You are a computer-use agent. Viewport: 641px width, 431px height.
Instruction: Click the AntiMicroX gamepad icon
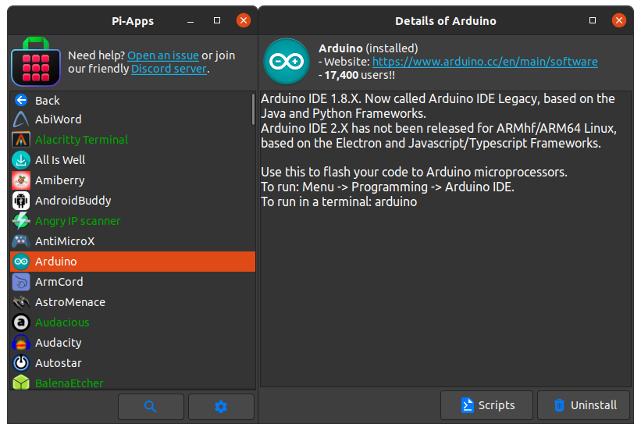coord(21,241)
